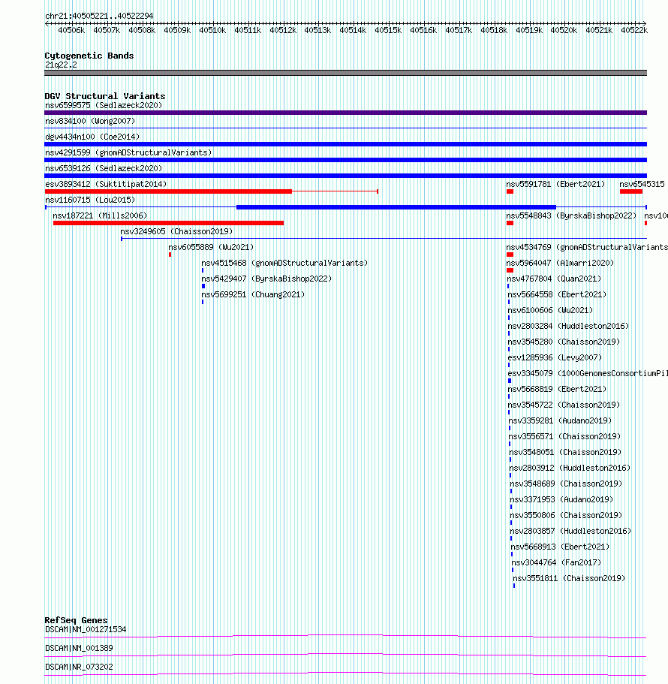
Task: Click the DSCAM|NM_001271534 gene label
Action: (86, 629)
